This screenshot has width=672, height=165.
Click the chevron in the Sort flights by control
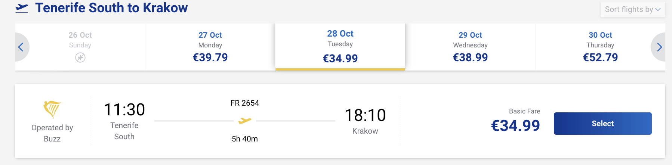658,9
